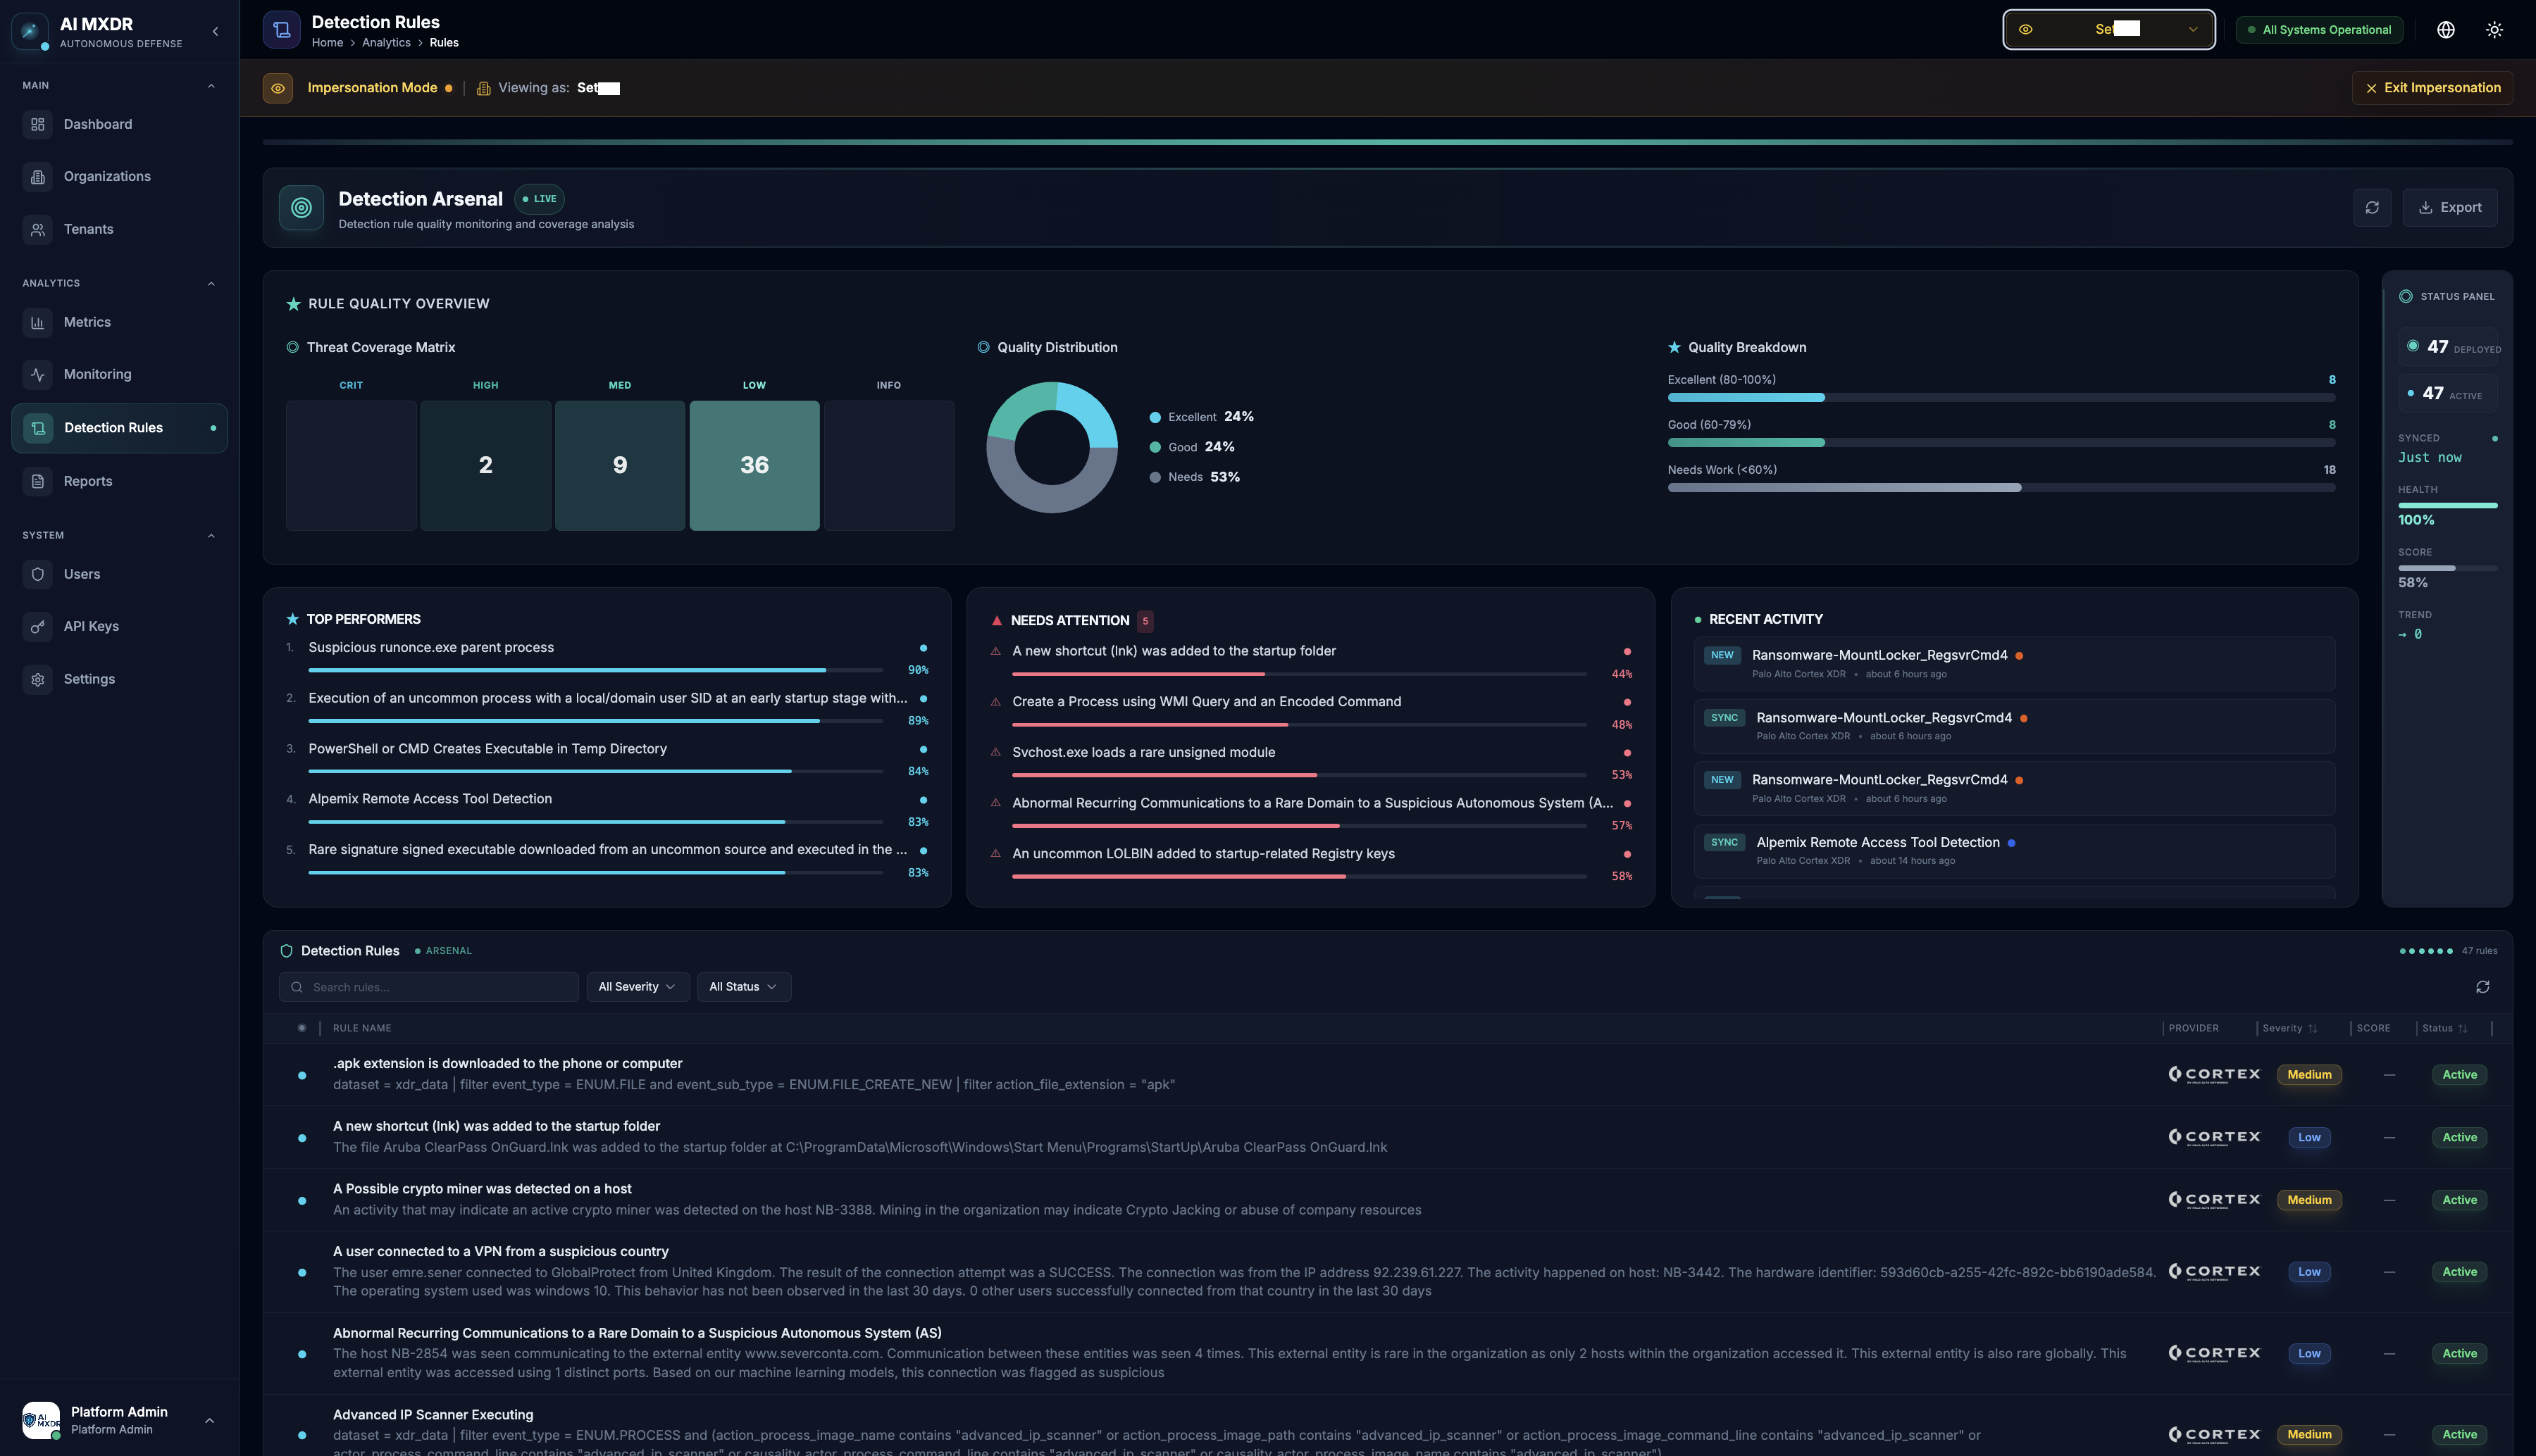
Task: Toggle status dot for startup folder shortcut rule
Action: coord(302,1138)
